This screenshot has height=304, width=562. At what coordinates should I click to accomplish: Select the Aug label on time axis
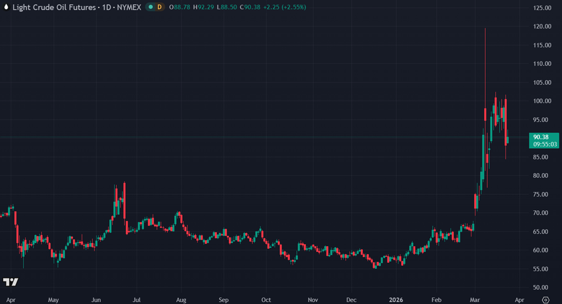point(182,300)
